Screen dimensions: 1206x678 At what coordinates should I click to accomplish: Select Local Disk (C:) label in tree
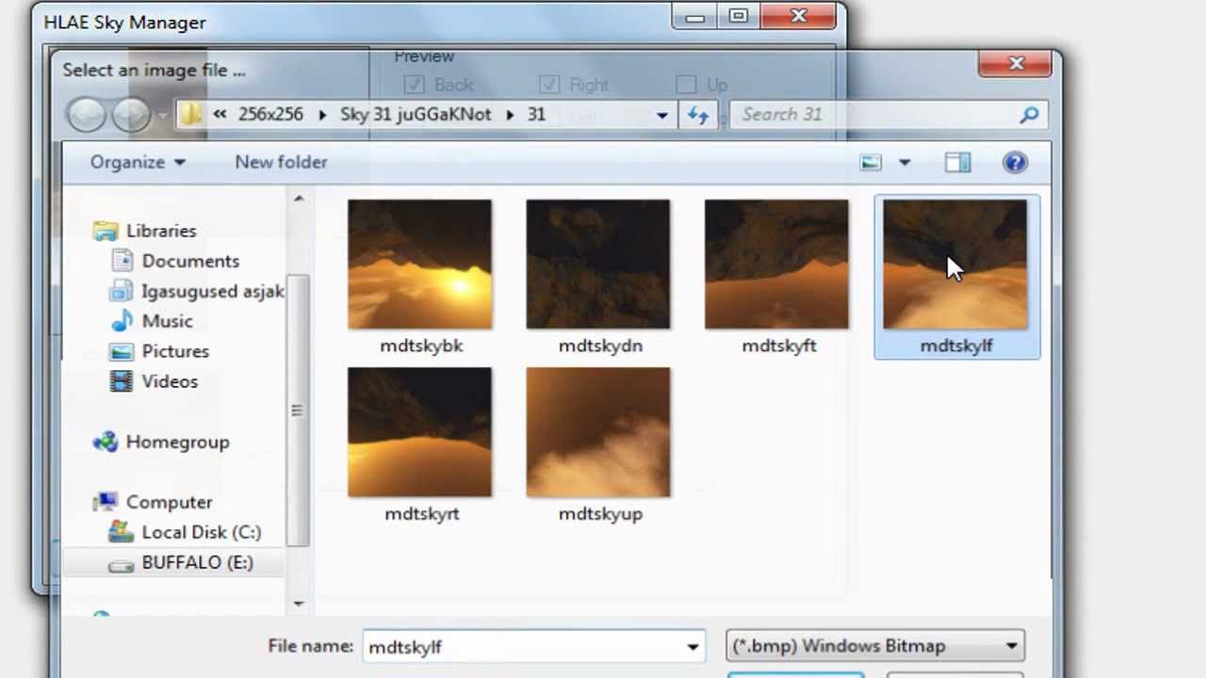[x=201, y=532]
